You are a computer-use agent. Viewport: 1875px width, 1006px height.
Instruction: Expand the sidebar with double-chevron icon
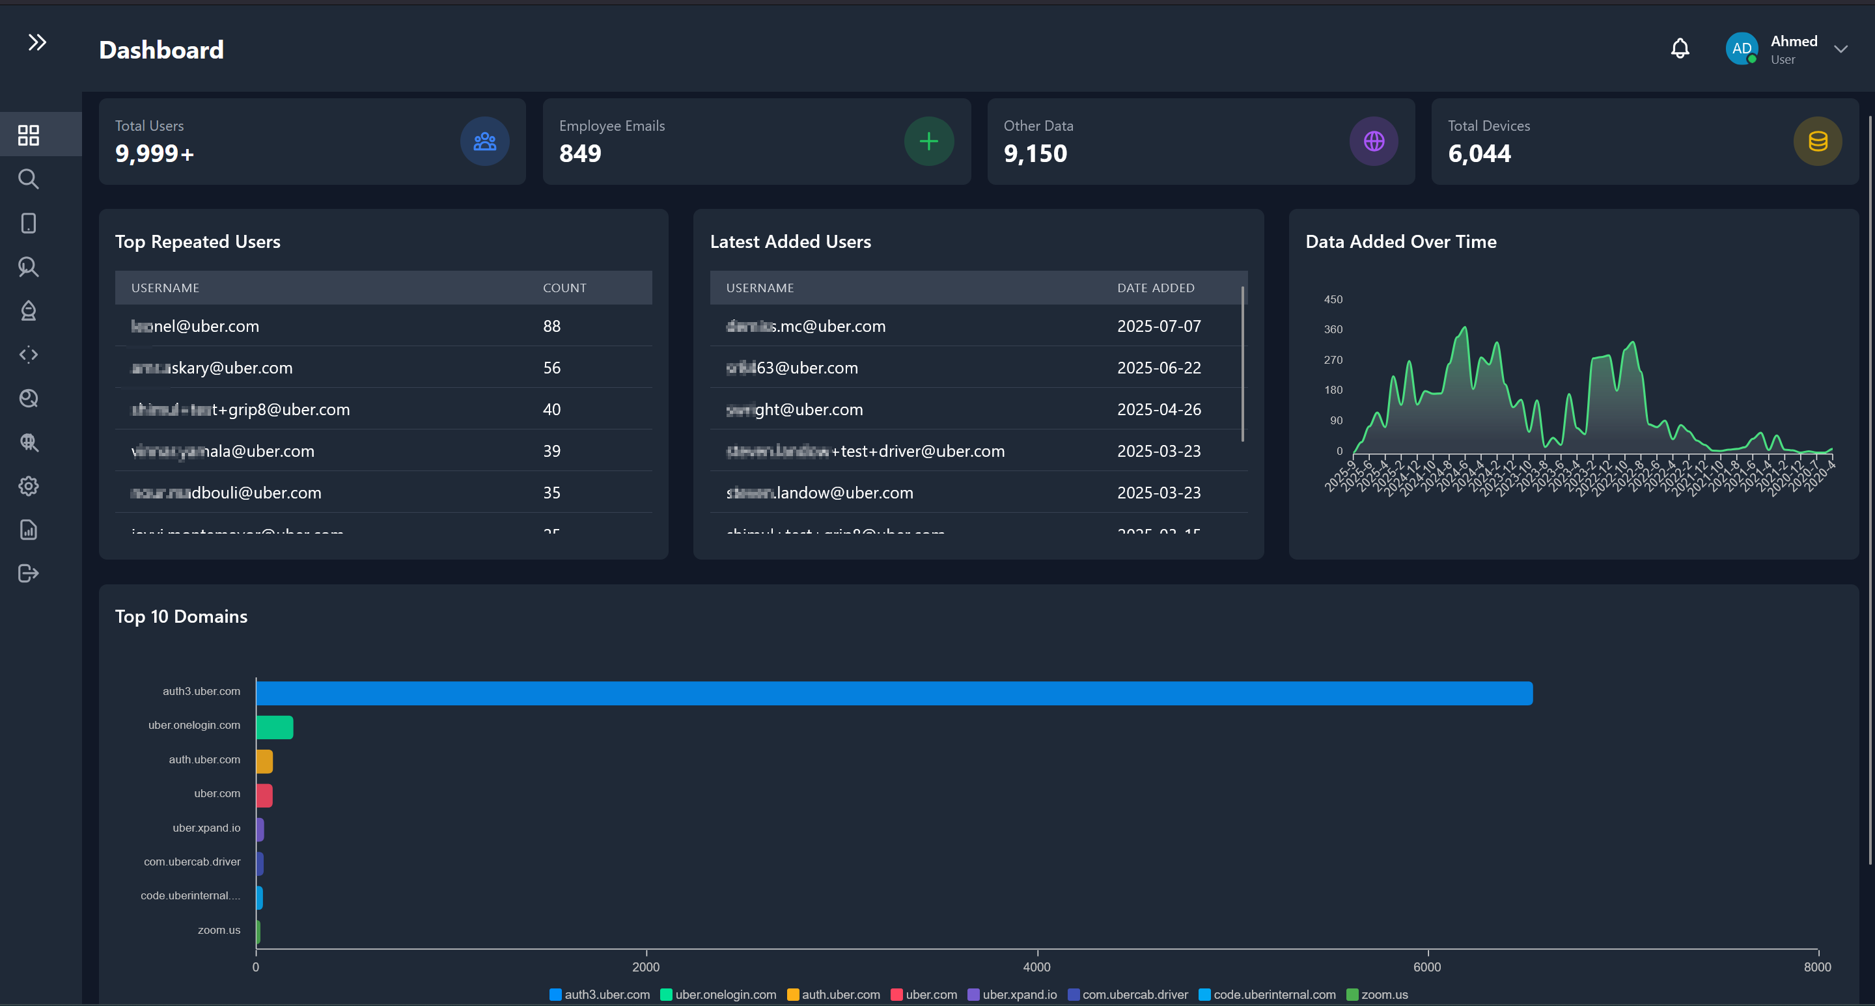37,42
